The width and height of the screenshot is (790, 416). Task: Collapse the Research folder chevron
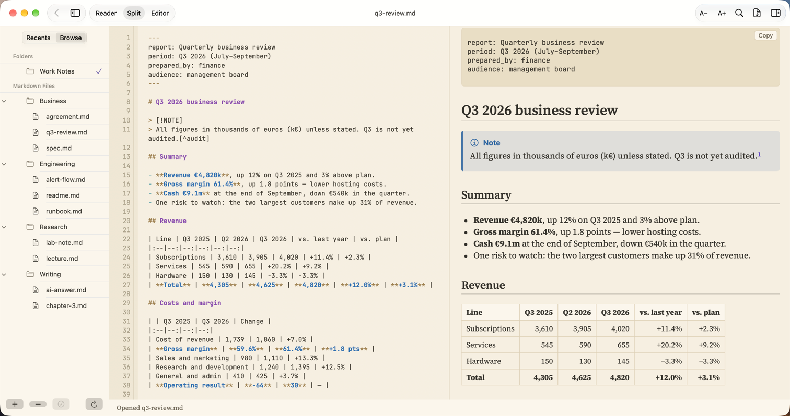click(x=4, y=227)
